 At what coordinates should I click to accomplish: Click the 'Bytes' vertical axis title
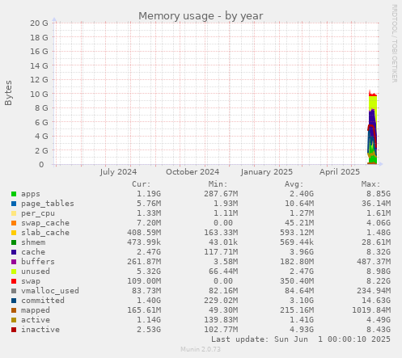[x=8, y=93]
